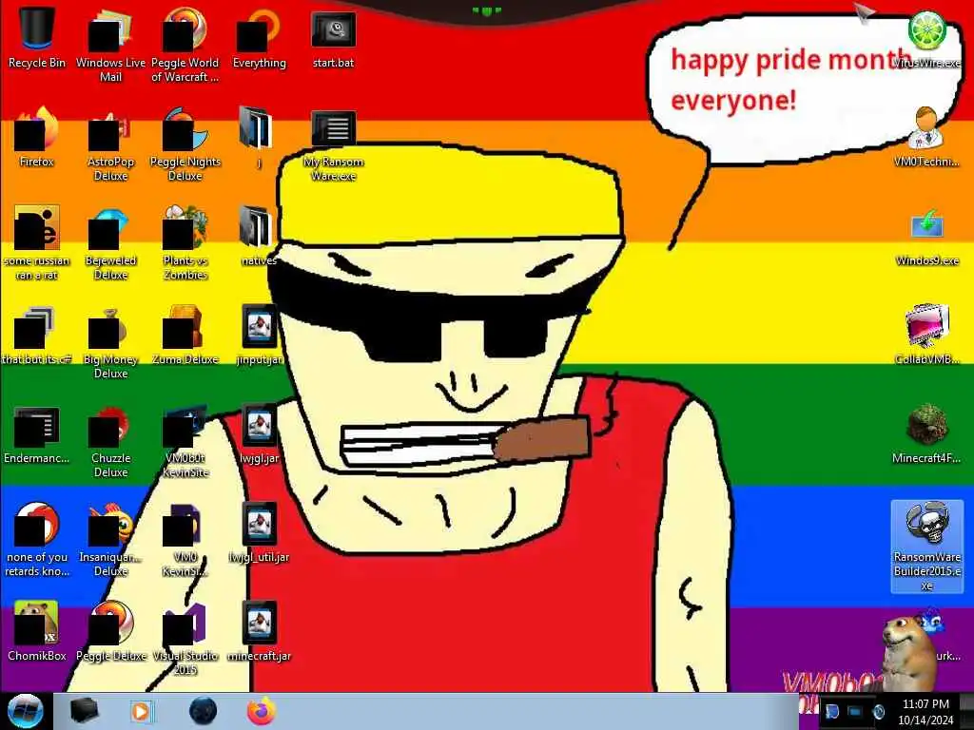Select the CollabVMB... desktop icon
This screenshot has width=974, height=730.
[x=926, y=336]
